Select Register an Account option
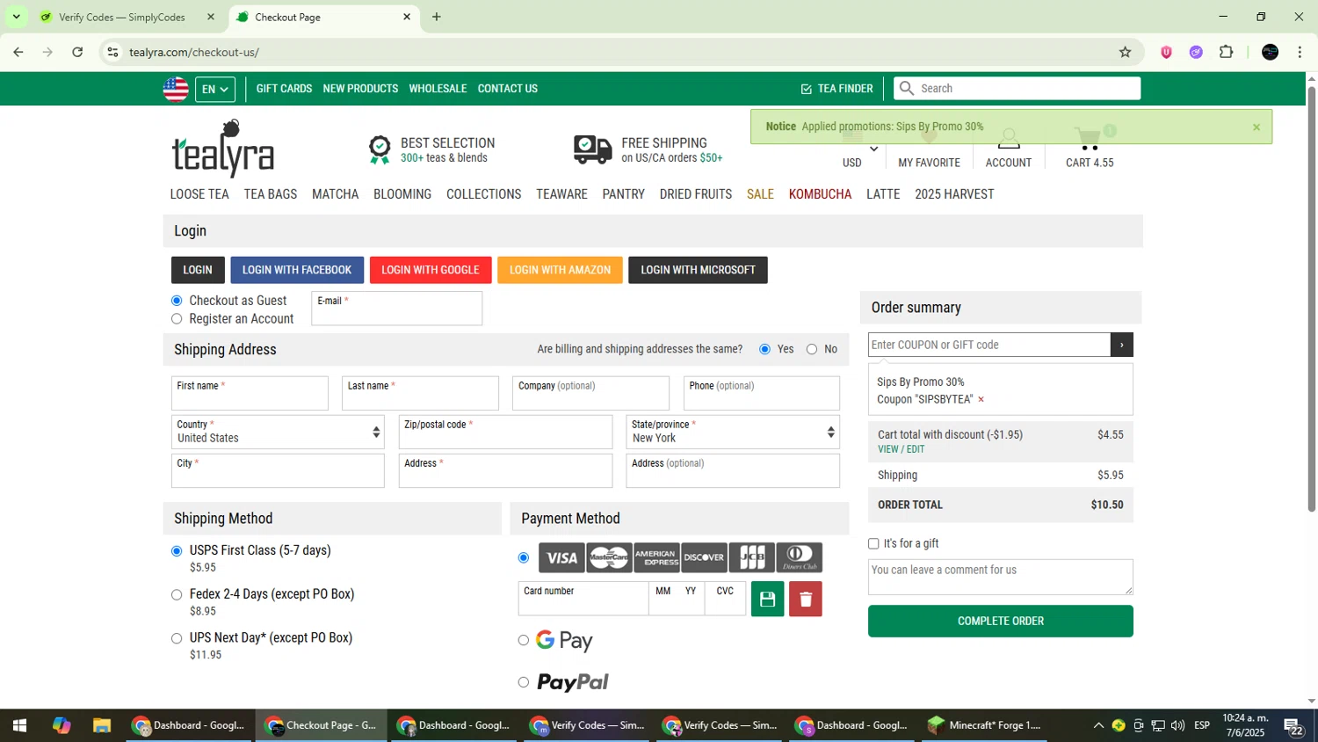The image size is (1318, 742). point(177,319)
